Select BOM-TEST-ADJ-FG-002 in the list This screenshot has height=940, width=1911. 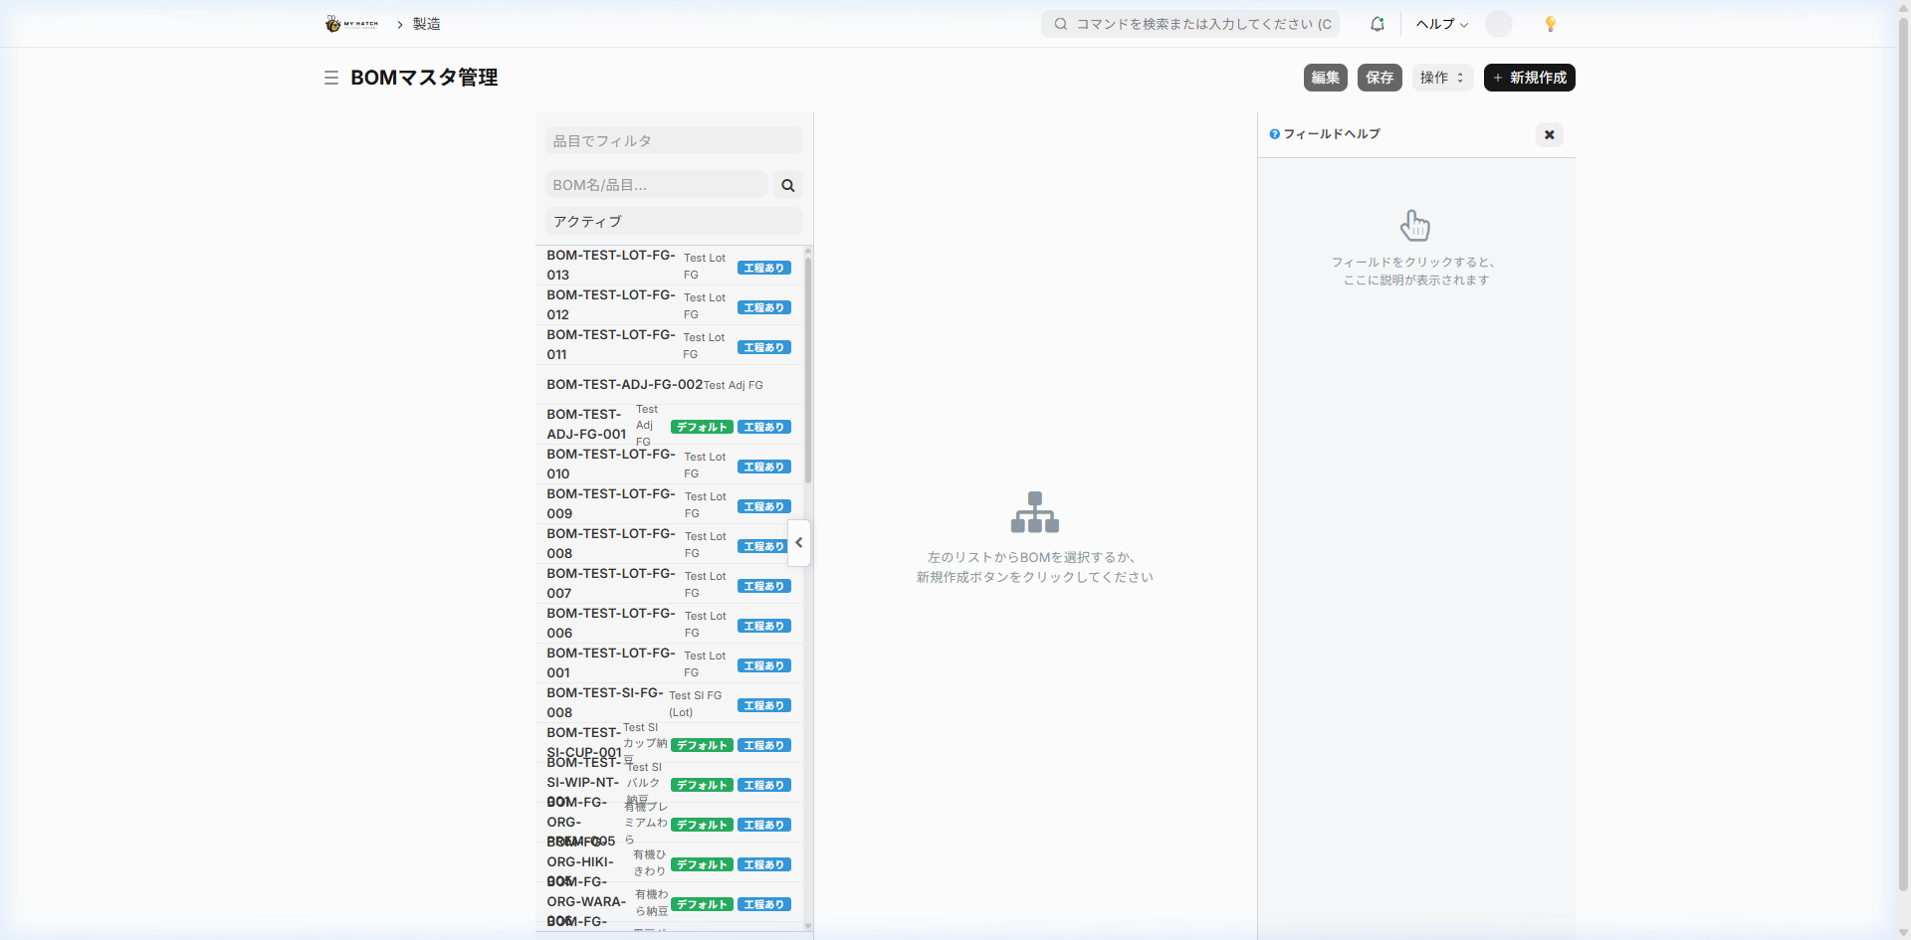(624, 385)
